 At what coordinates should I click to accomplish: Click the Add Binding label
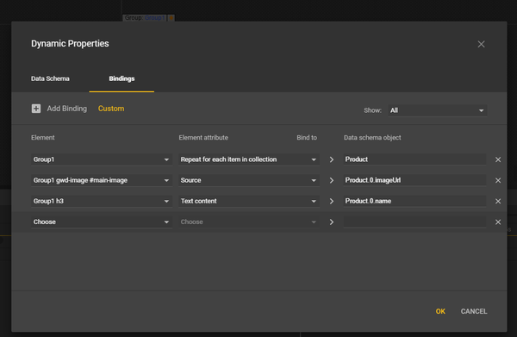[67, 109]
